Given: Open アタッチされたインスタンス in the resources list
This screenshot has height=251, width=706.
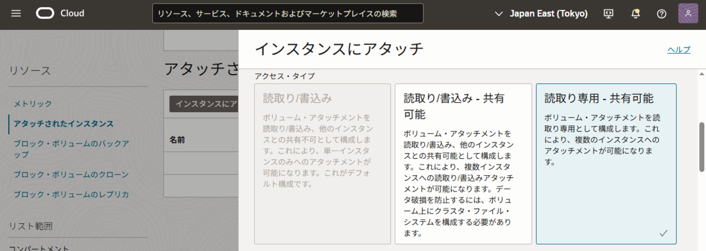Looking at the screenshot, I should point(64,123).
